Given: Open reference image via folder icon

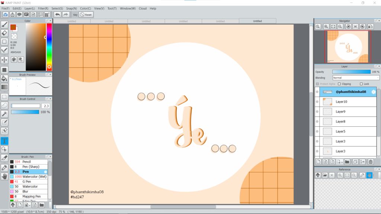Looking at the screenshot, I should click(x=325, y=175).
